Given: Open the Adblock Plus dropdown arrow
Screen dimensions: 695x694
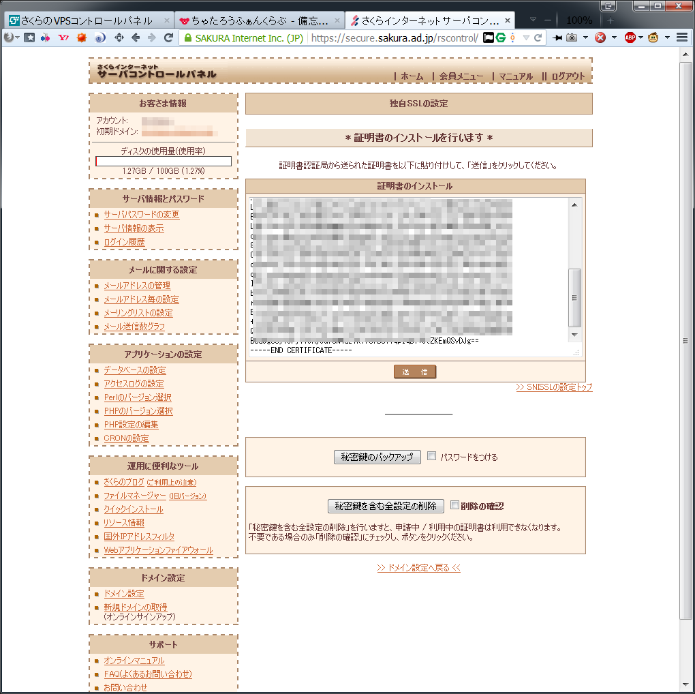Looking at the screenshot, I should (641, 37).
